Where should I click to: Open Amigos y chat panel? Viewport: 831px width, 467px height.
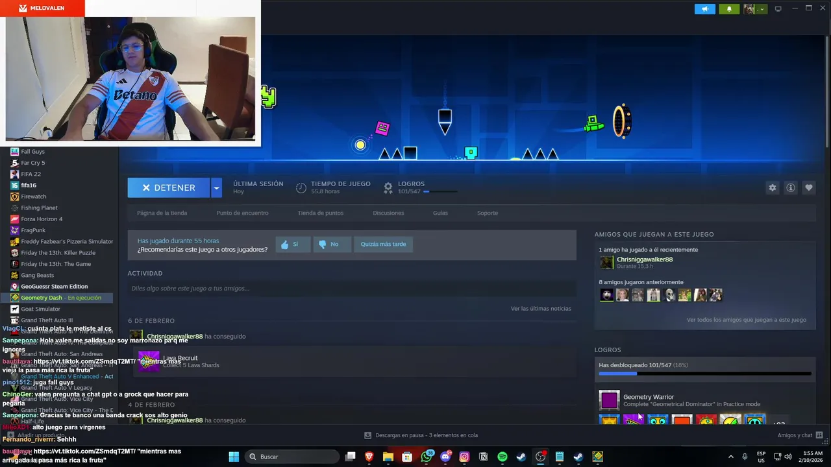pyautogui.click(x=800, y=435)
